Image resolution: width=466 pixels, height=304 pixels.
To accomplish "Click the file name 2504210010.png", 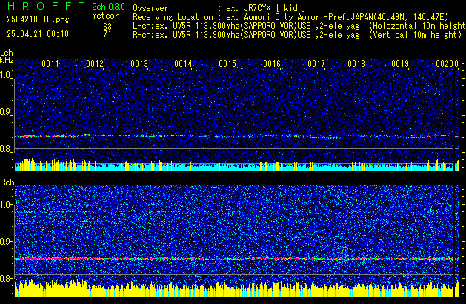I will pos(38,19).
